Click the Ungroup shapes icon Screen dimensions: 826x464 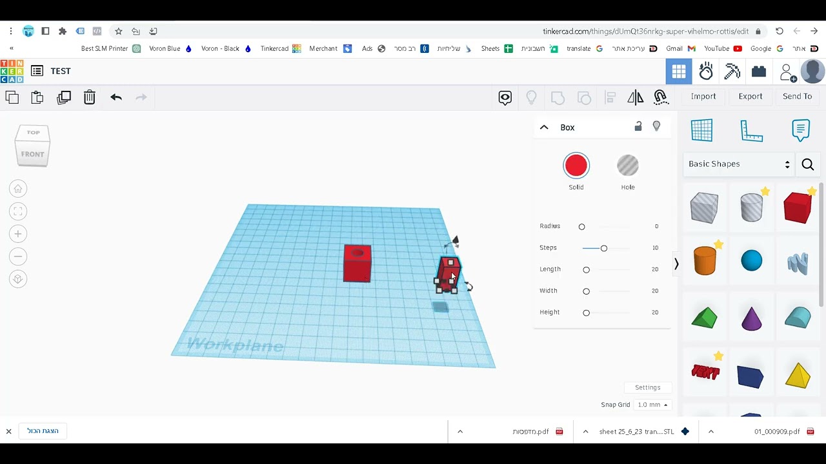pos(584,97)
